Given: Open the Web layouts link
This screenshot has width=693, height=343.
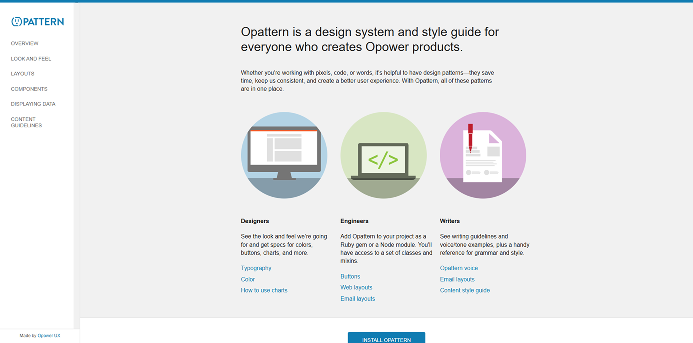Looking at the screenshot, I should pos(356,288).
